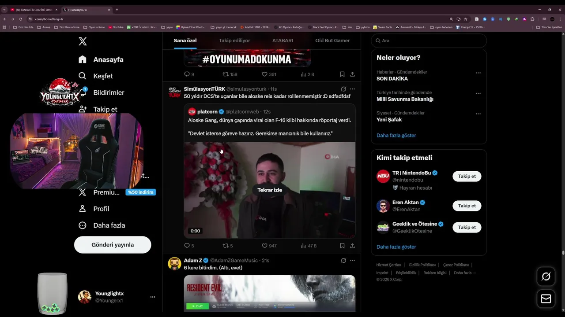The image size is (565, 317).
Task: Open the Bildirimler notifications item
Action: click(101, 92)
